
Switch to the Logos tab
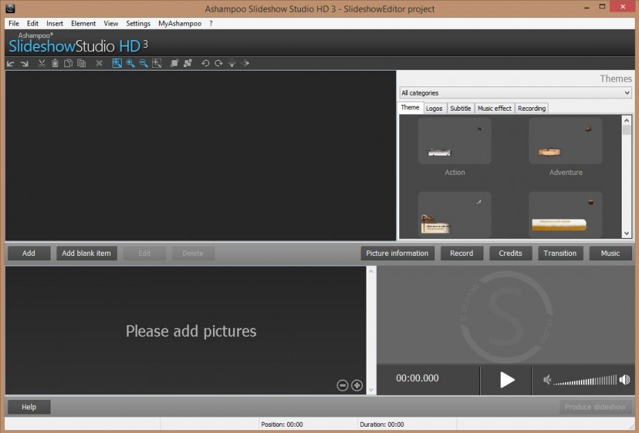(x=434, y=109)
